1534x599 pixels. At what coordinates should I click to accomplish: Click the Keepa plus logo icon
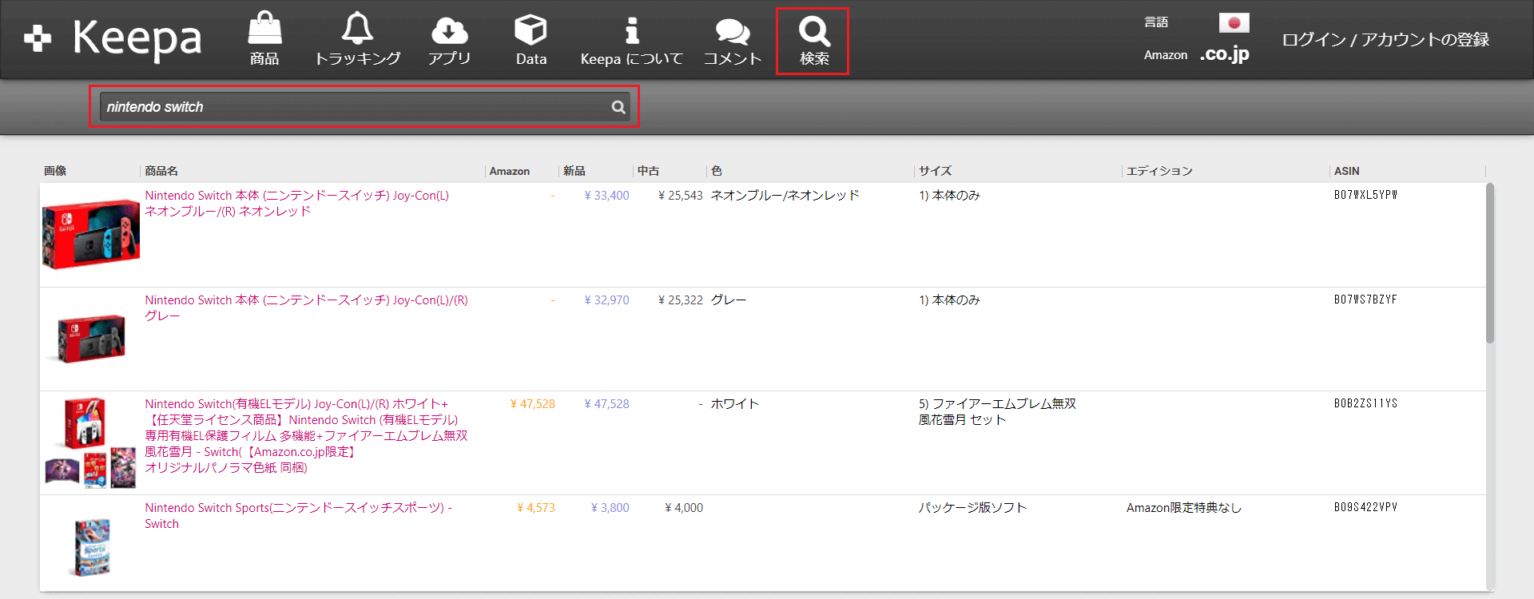(38, 38)
